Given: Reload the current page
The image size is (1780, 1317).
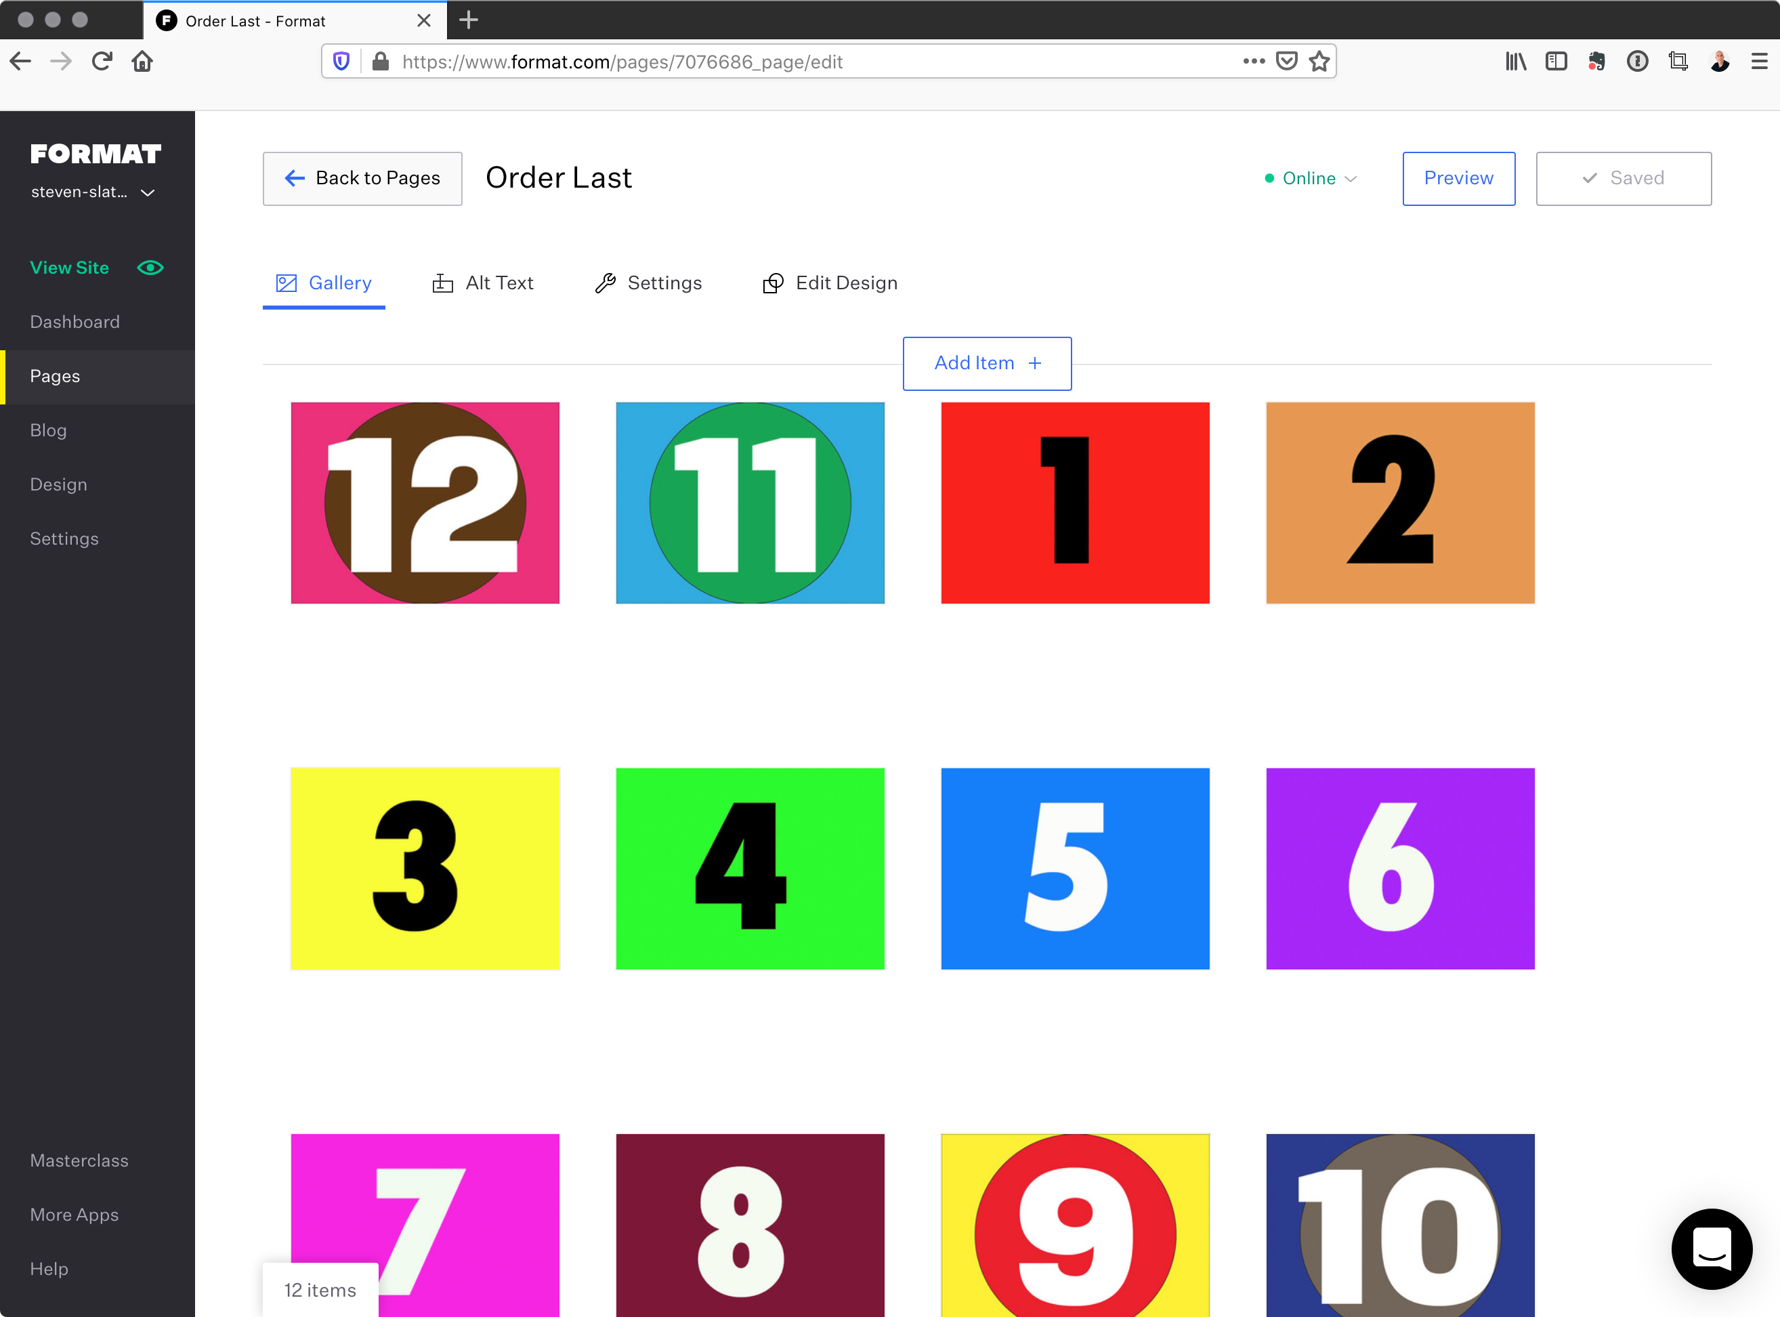Looking at the screenshot, I should point(102,62).
